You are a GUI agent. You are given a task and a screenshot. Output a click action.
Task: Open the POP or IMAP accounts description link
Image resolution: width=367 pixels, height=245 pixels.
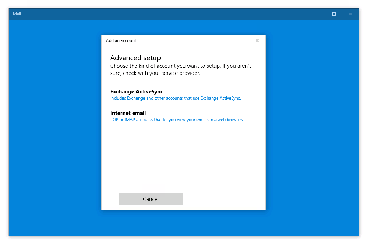pos(176,120)
